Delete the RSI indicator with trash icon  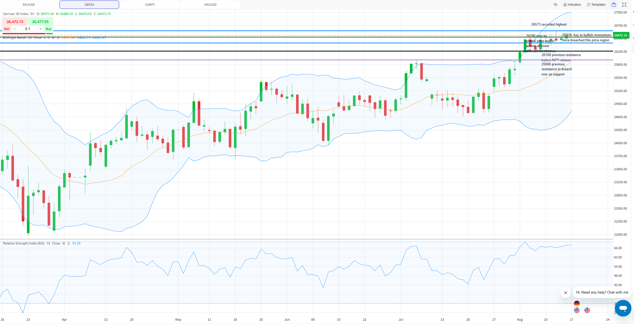click(69, 243)
